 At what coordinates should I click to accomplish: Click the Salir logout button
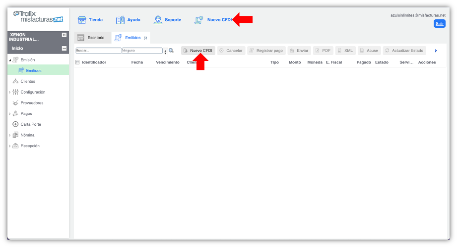[439, 24]
